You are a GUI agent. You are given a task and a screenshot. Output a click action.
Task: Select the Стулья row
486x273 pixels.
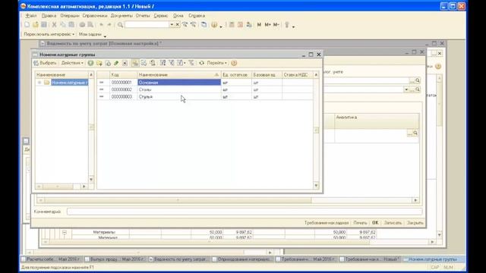click(204, 96)
